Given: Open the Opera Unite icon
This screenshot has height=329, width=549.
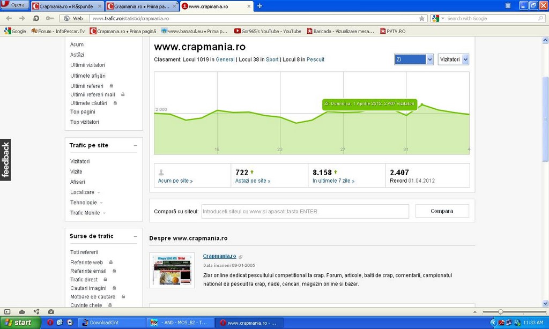Looking at the screenshot, I should (x=36, y=311).
